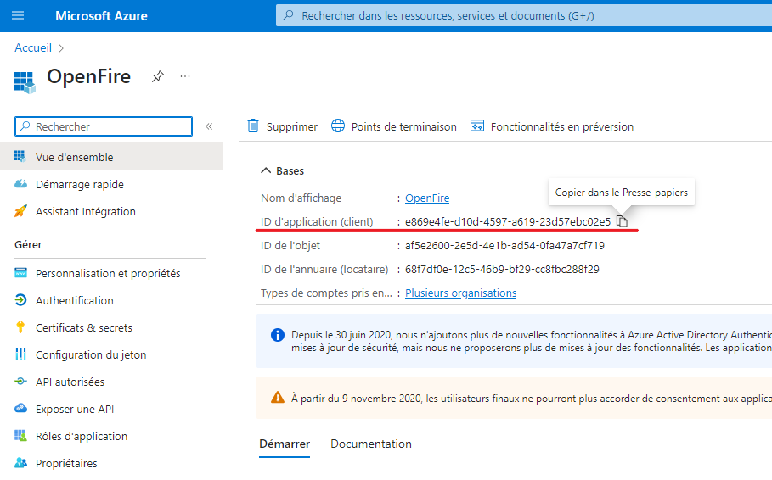This screenshot has width=772, height=480.
Task: Focus the sidebar Rechercher field
Action: [104, 126]
